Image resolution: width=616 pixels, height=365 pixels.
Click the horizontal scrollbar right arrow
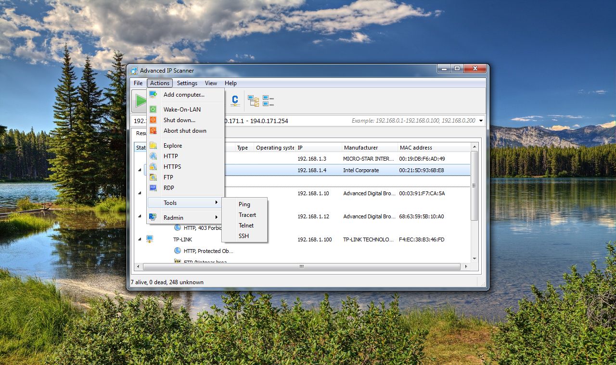pyautogui.click(x=466, y=266)
